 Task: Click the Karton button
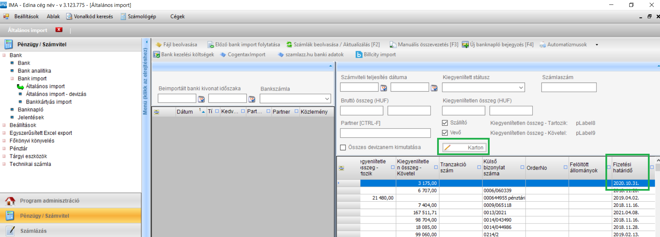tap(464, 148)
